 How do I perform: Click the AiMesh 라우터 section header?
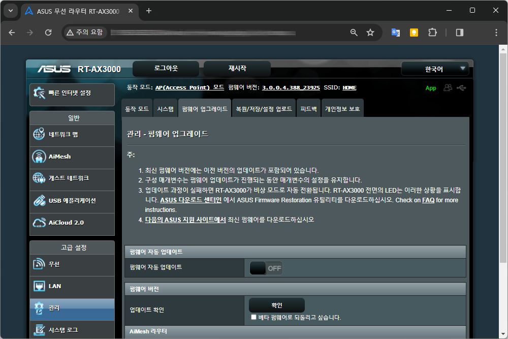pos(295,331)
